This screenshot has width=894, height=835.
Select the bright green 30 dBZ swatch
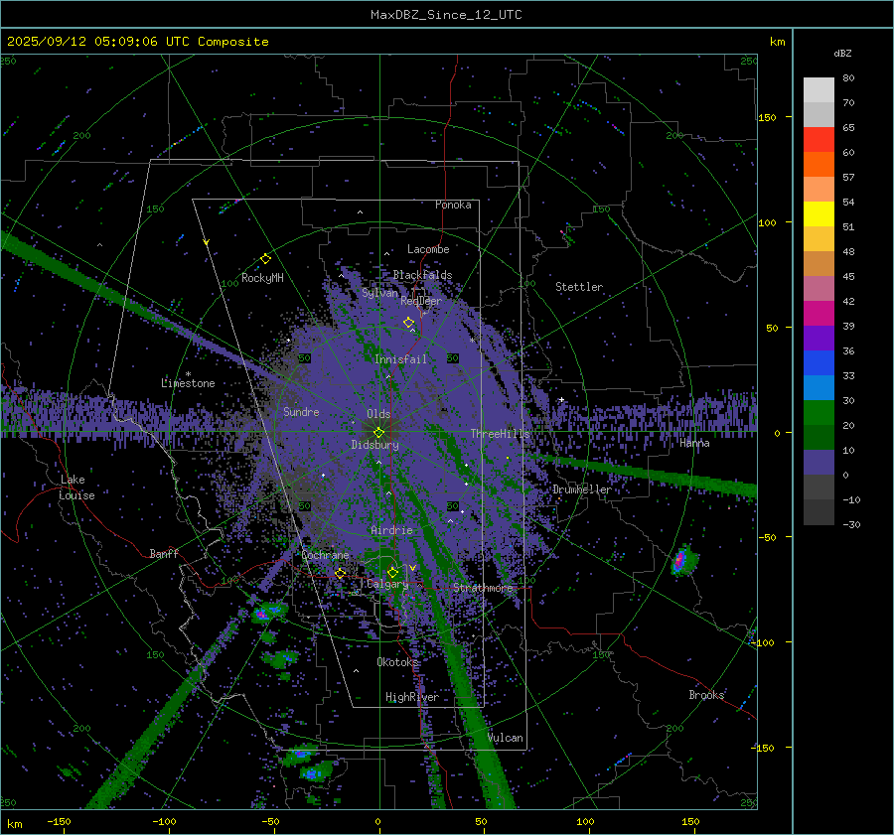coord(819,413)
